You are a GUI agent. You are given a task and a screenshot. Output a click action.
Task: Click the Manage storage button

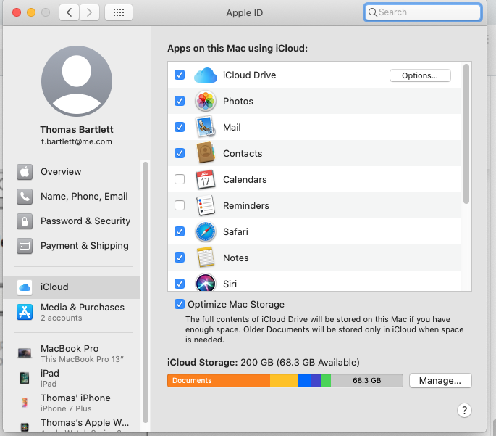[x=440, y=381]
